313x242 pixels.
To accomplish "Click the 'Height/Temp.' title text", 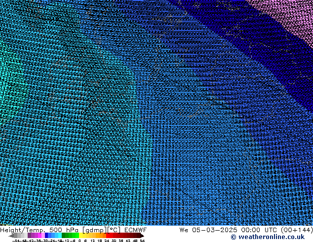I will click(23, 230).
